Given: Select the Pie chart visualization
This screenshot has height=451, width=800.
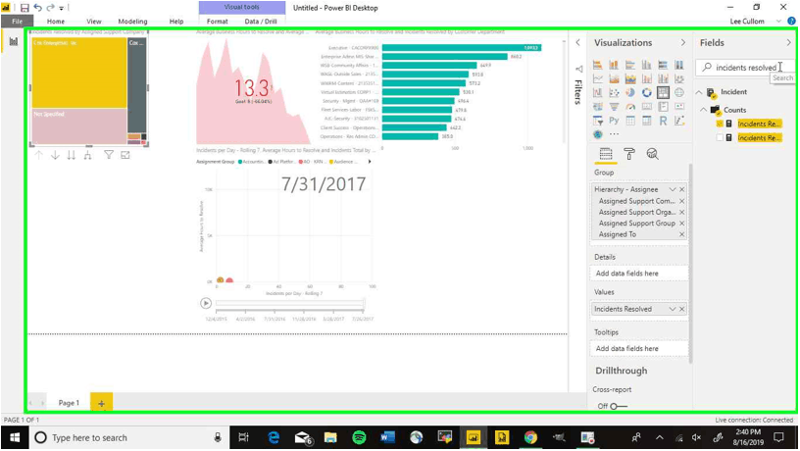Looking at the screenshot, I should tap(630, 92).
